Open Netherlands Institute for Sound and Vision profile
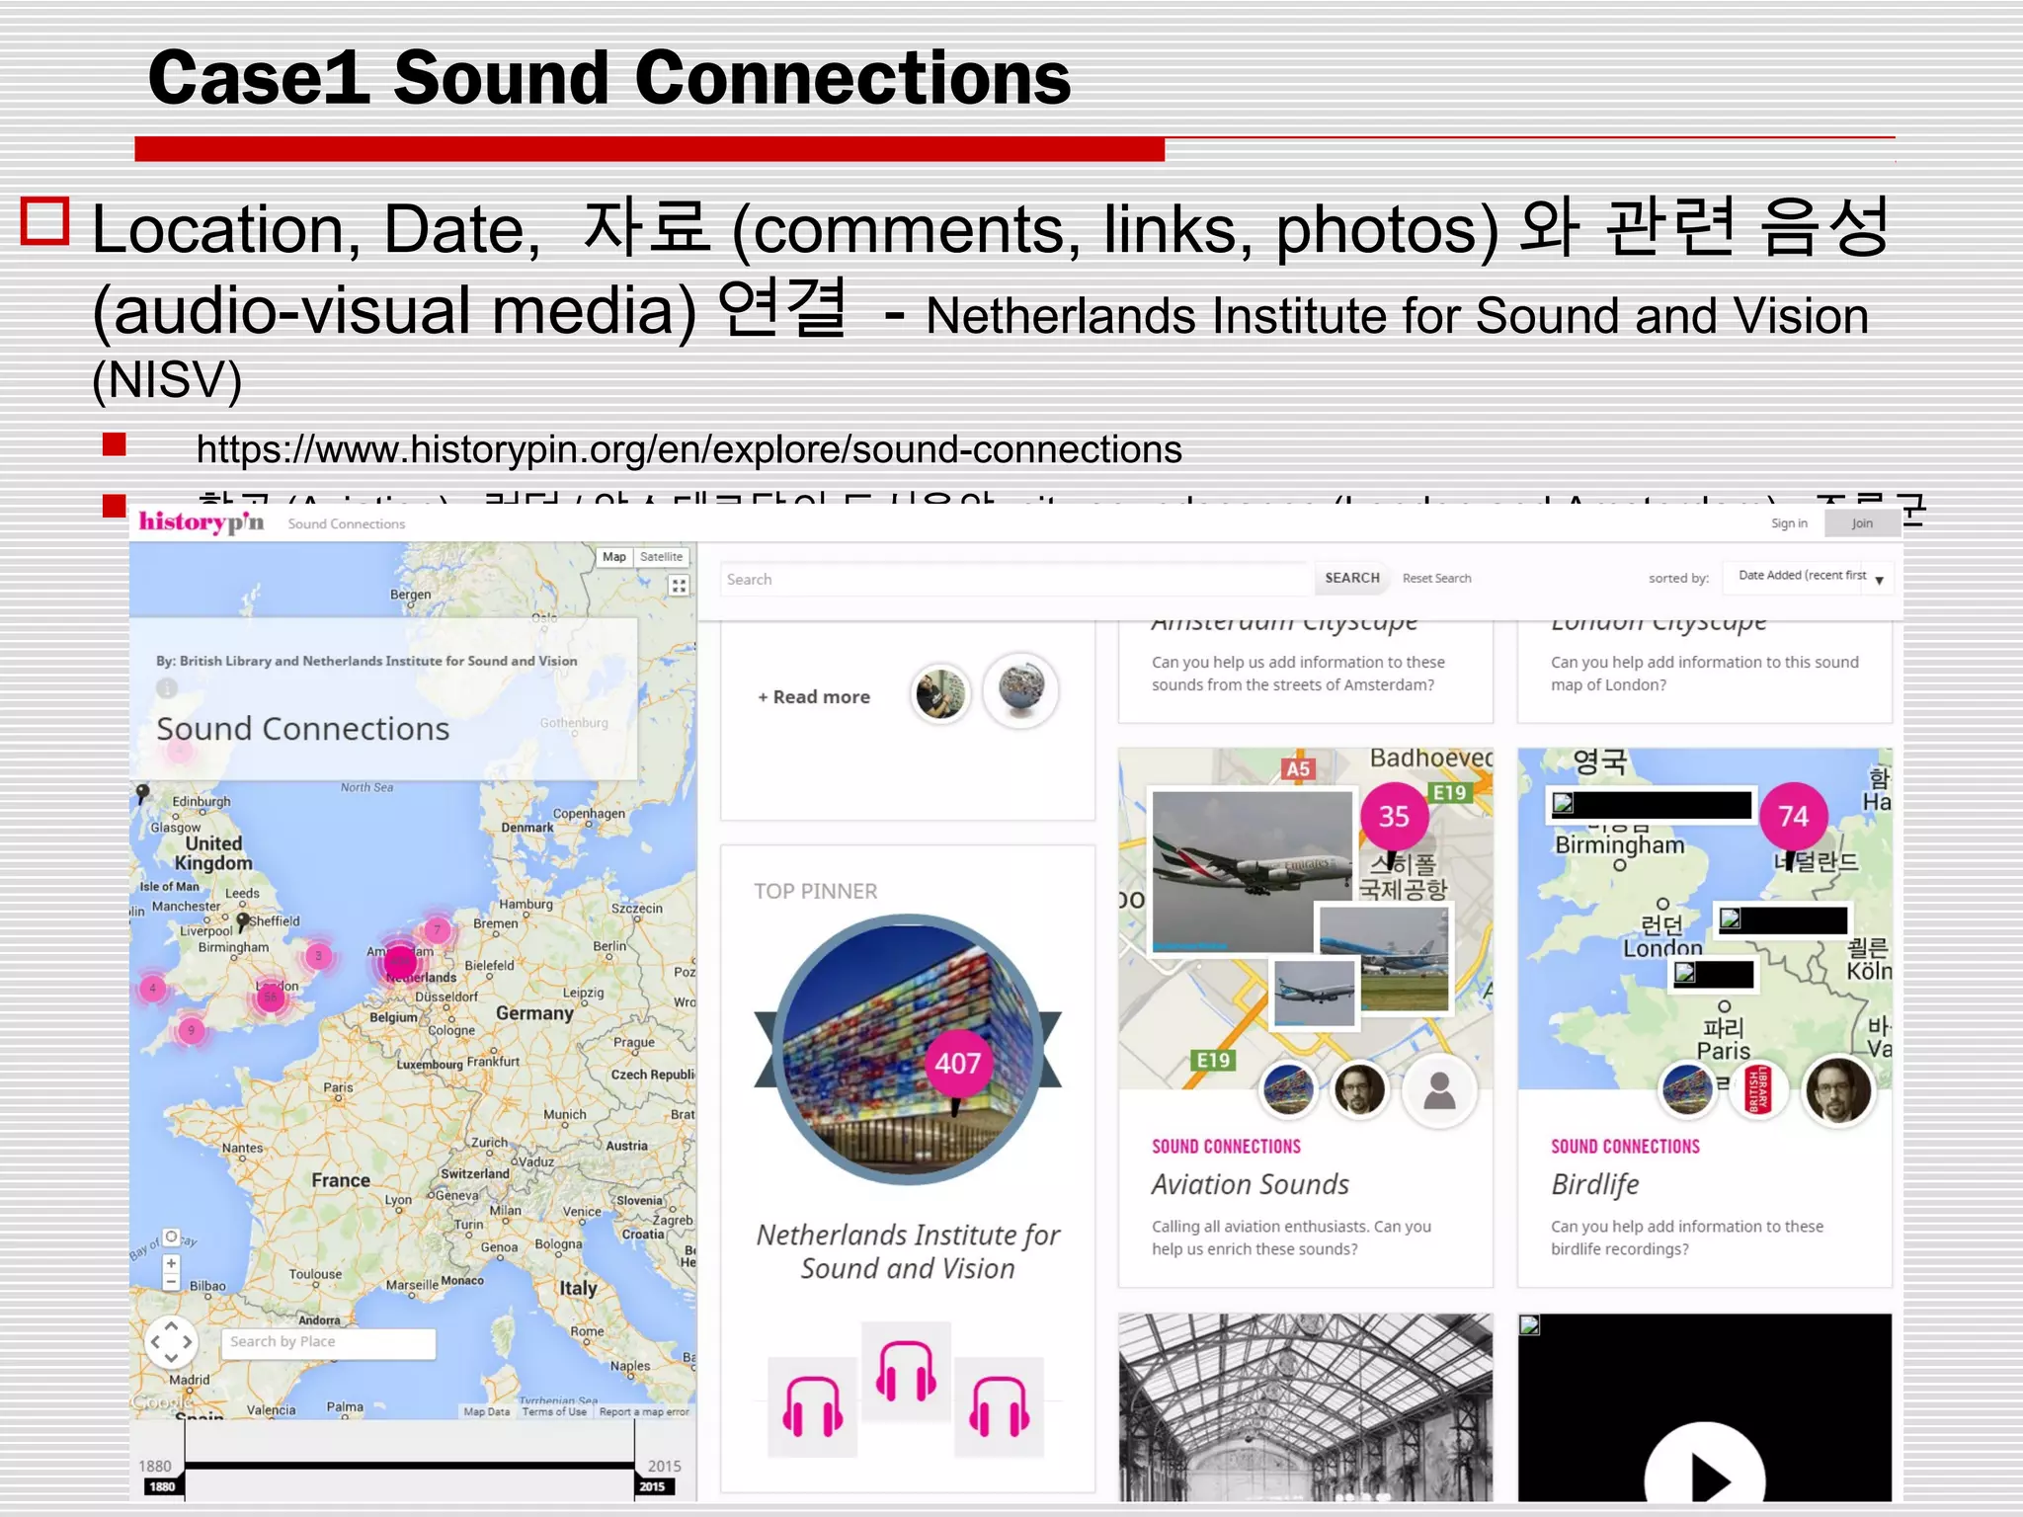This screenshot has width=2023, height=1517. tap(908, 1251)
